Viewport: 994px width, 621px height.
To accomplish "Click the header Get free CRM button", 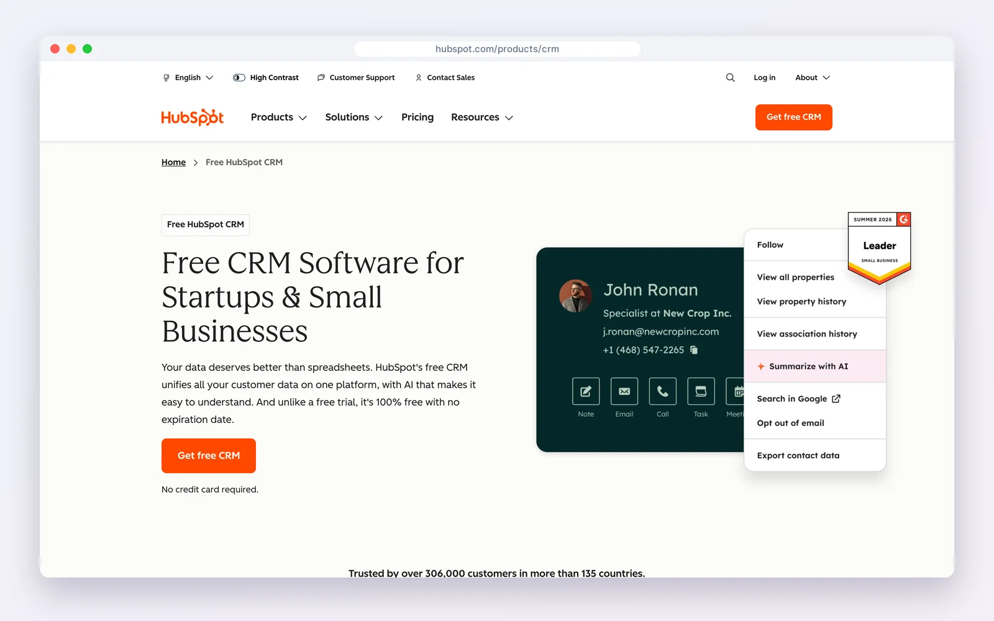I will click(x=794, y=117).
